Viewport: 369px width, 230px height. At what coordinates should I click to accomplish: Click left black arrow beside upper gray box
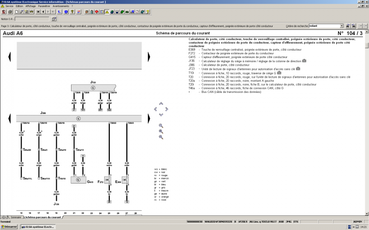coord(9,57)
